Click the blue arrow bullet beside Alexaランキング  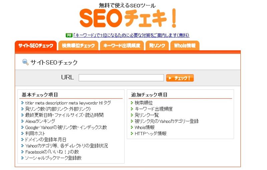click(x=22, y=121)
